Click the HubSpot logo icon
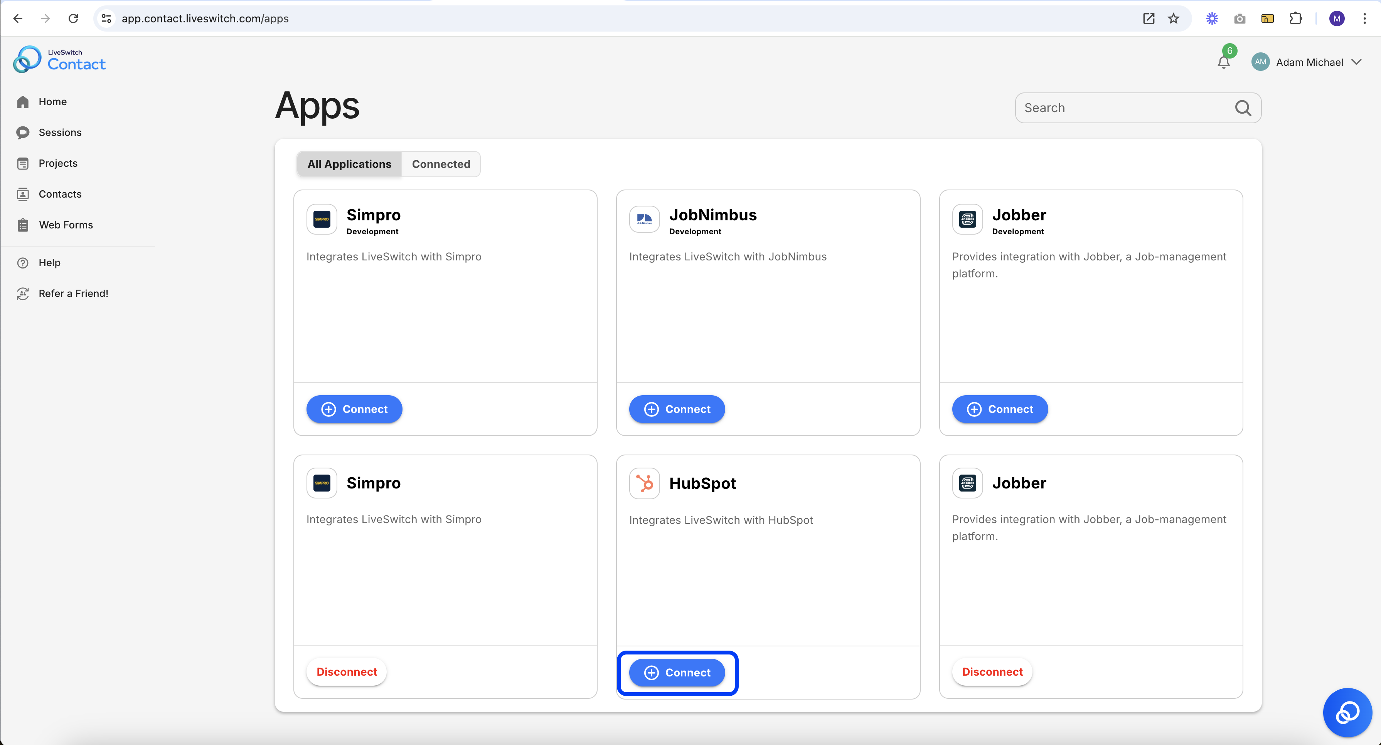Screen dimensions: 1381x745 pyautogui.click(x=644, y=483)
